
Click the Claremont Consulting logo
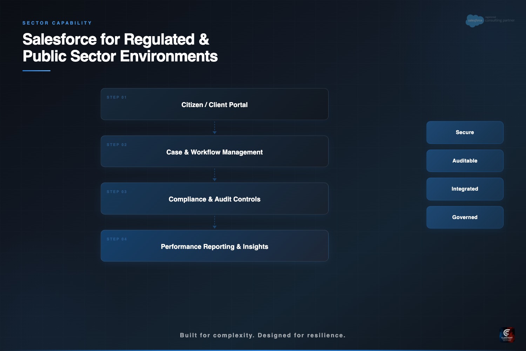click(507, 335)
